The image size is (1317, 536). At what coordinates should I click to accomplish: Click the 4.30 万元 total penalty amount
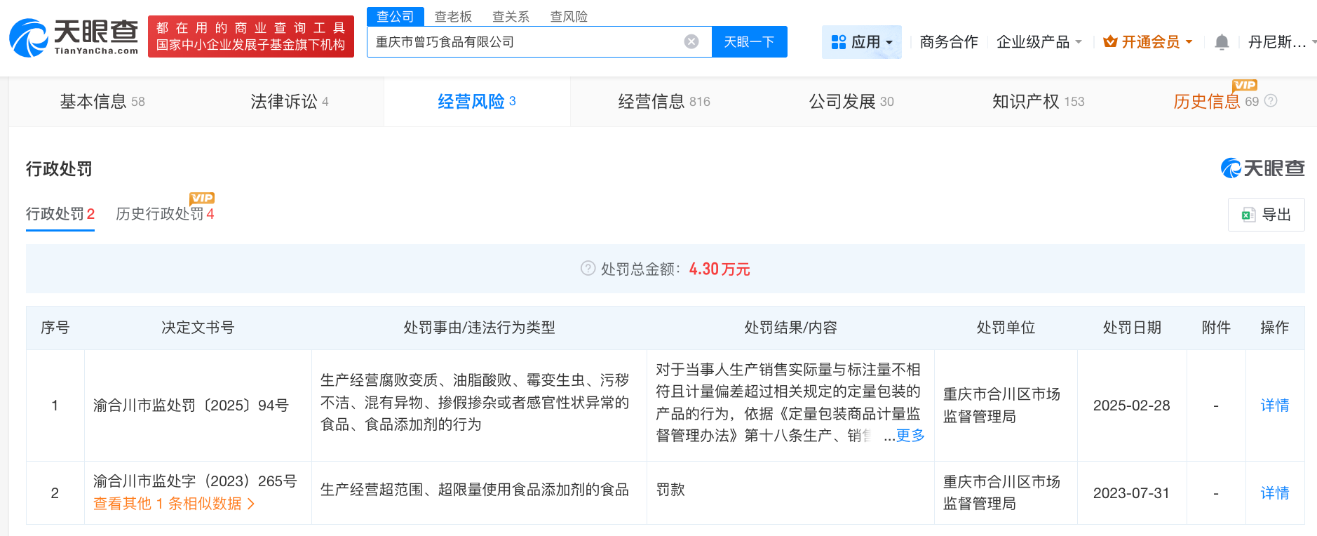720,269
